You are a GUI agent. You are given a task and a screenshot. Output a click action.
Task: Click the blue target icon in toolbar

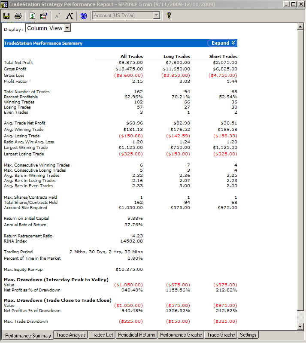pyautogui.click(x=84, y=16)
